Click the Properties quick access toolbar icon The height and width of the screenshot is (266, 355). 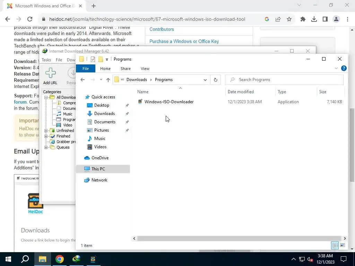pyautogui.click(x=93, y=59)
